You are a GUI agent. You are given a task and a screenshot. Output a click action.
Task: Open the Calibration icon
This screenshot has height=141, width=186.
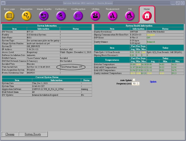[61, 16]
